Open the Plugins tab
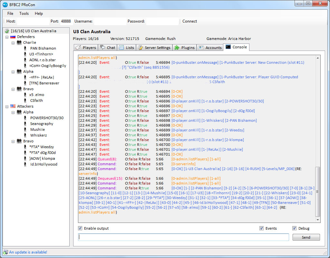 [185, 48]
